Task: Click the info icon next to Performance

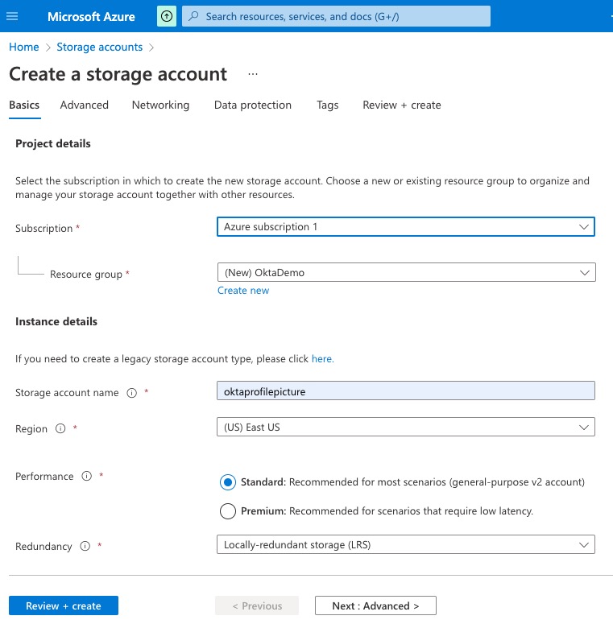Action: (86, 477)
